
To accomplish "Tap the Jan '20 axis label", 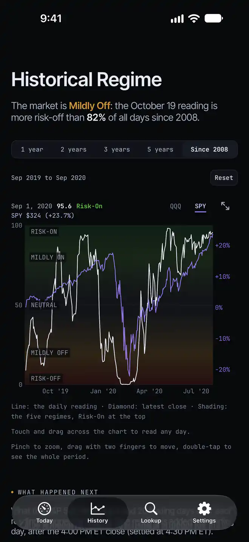I will (103, 391).
